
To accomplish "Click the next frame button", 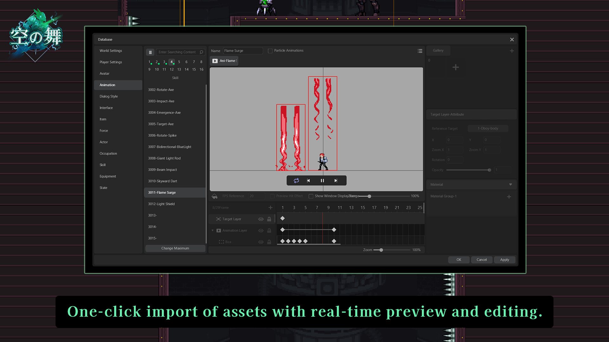I will pos(336,180).
